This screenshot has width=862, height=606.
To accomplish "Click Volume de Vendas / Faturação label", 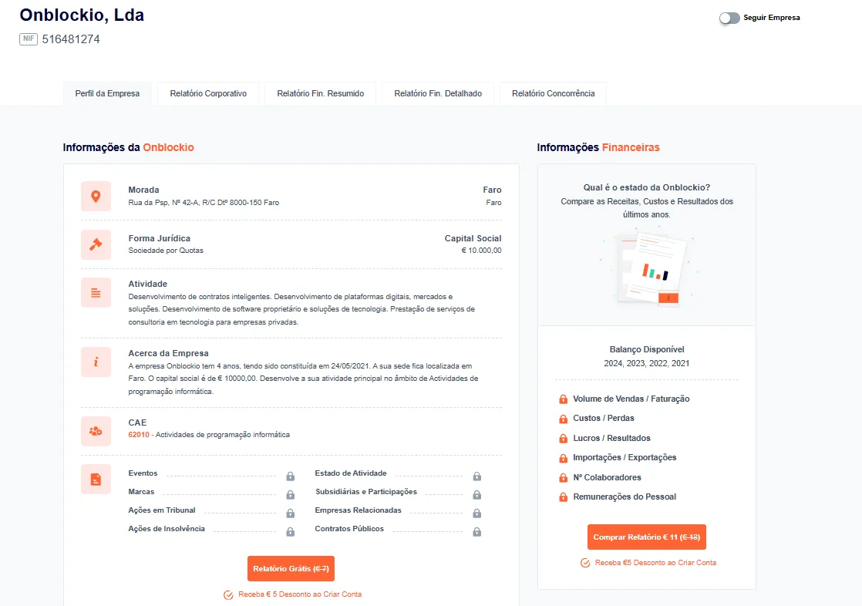I will (x=631, y=399).
